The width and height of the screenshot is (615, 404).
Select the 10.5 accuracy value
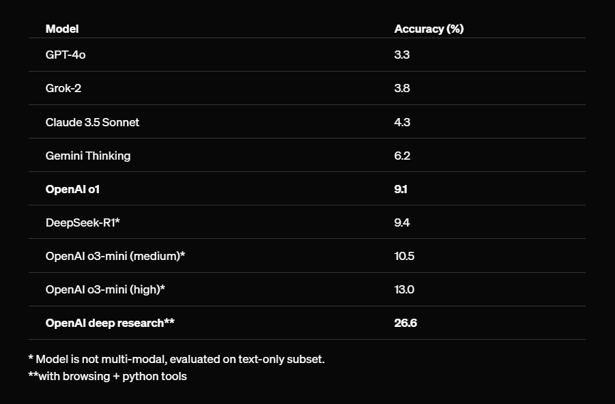[x=404, y=256]
